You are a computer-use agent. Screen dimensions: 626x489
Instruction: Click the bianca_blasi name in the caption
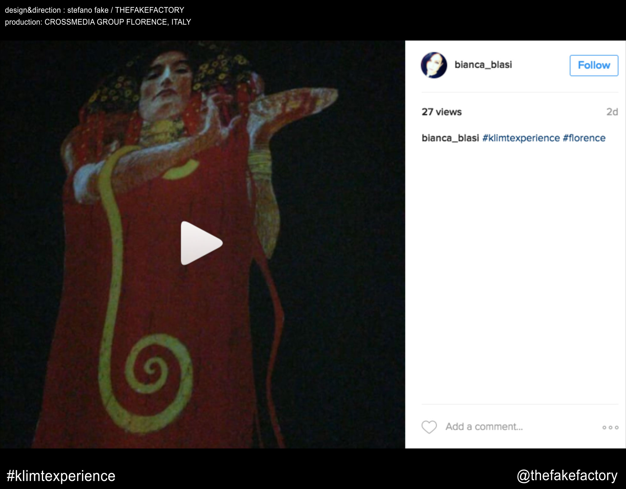click(x=450, y=138)
